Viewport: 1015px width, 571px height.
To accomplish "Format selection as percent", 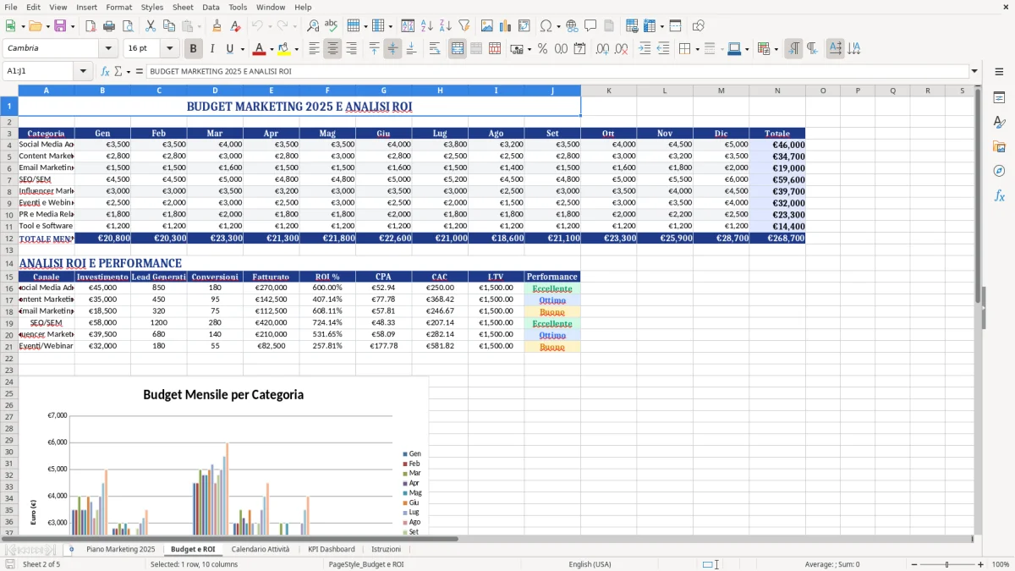I will [541, 48].
